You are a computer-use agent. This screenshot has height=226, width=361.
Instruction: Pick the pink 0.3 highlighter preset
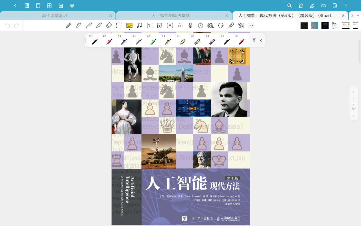pos(212,40)
